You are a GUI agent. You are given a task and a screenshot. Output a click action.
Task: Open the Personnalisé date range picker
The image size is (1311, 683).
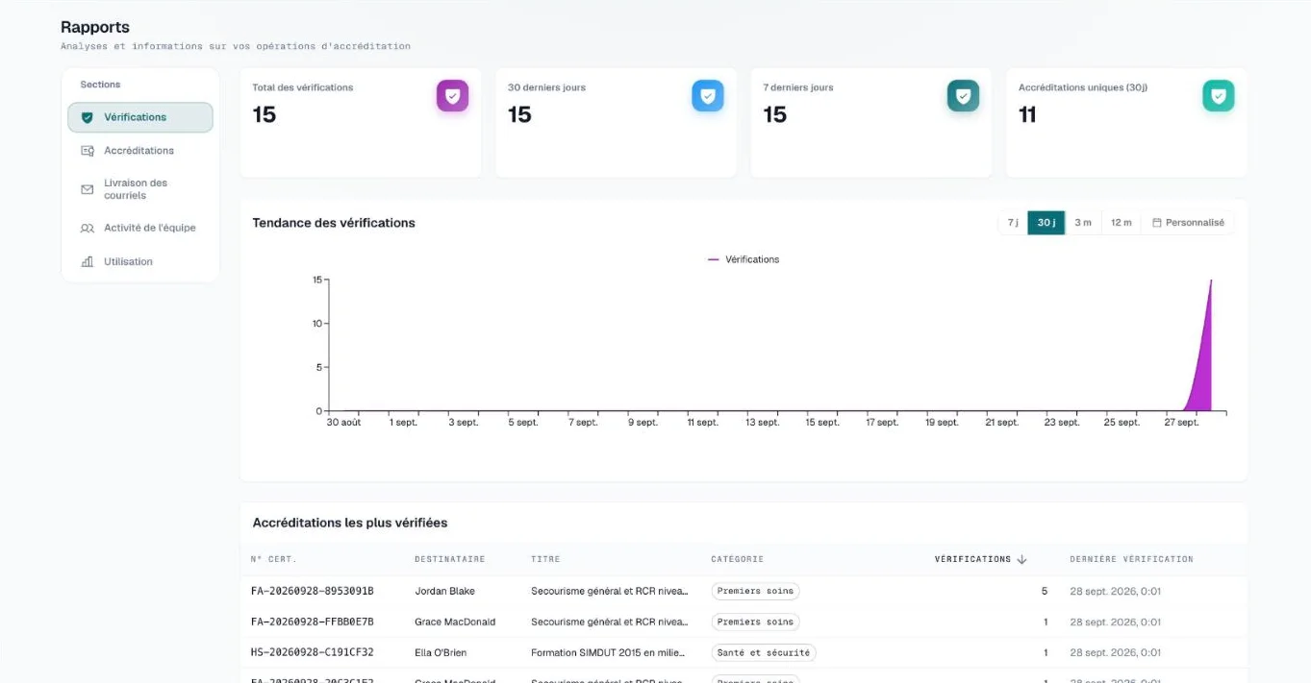[1188, 223]
